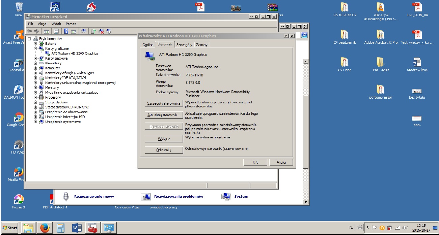This screenshot has width=439, height=235.
Task: Open toolbox app on taskbar
Action: point(93,228)
